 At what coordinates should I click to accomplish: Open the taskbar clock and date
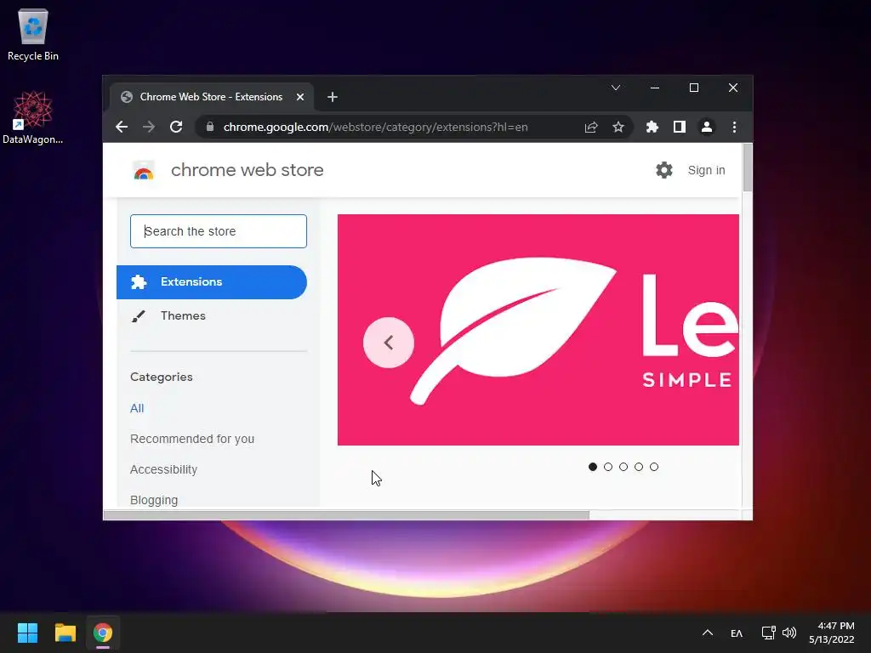(832, 633)
